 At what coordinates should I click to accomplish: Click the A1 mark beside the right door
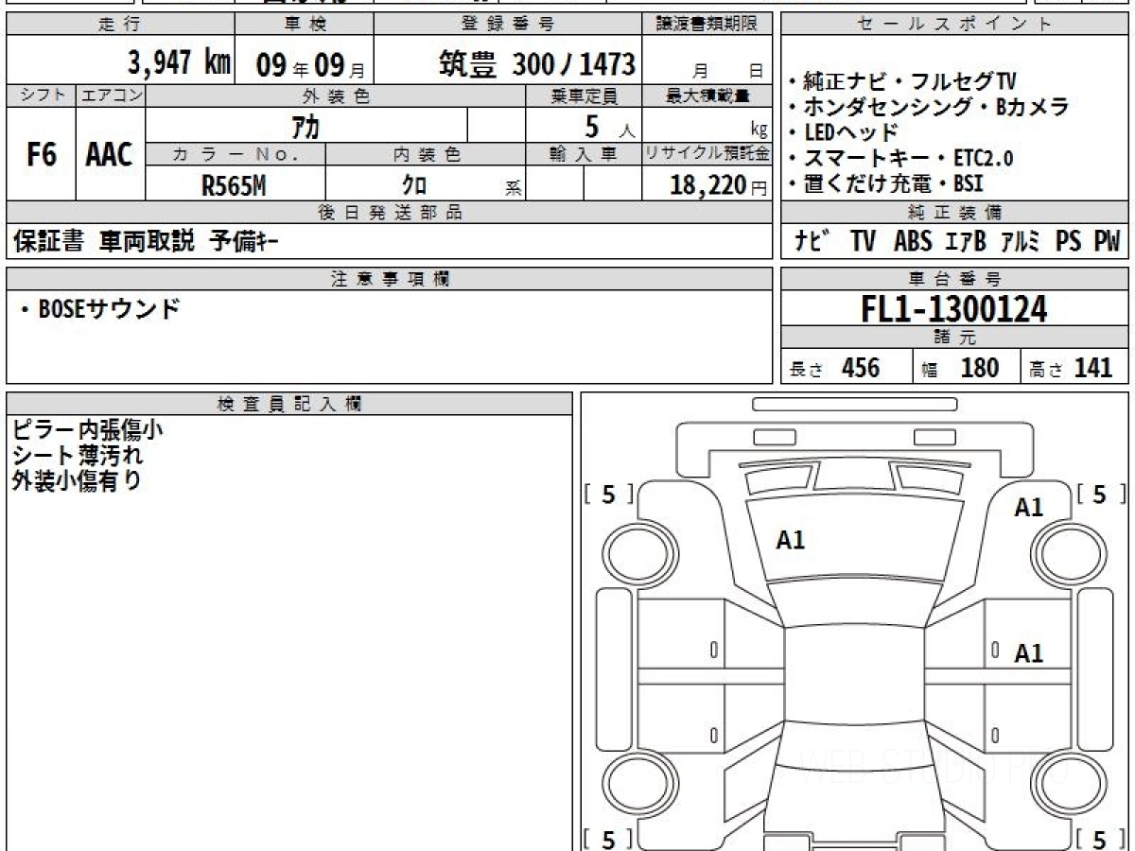(1029, 652)
